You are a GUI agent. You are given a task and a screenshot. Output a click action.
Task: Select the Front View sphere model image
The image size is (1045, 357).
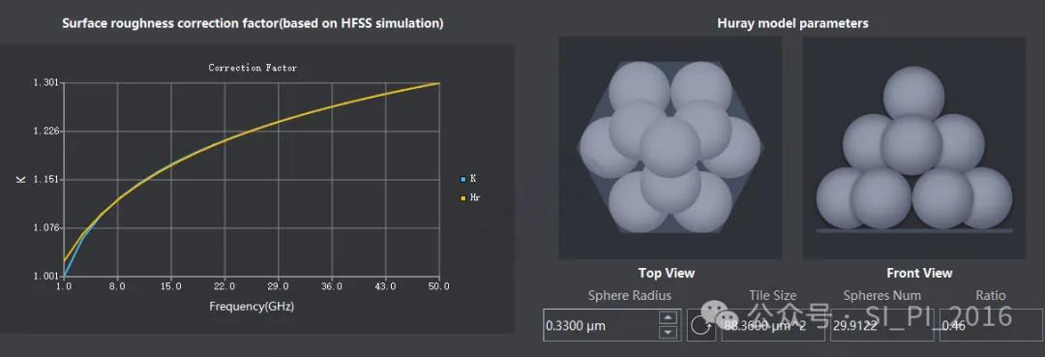pyautogui.click(x=913, y=147)
